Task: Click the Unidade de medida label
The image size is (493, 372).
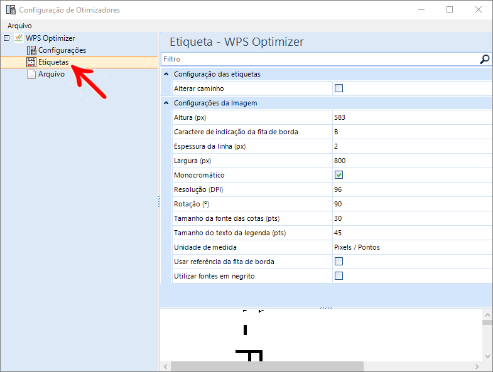Action: coord(205,248)
